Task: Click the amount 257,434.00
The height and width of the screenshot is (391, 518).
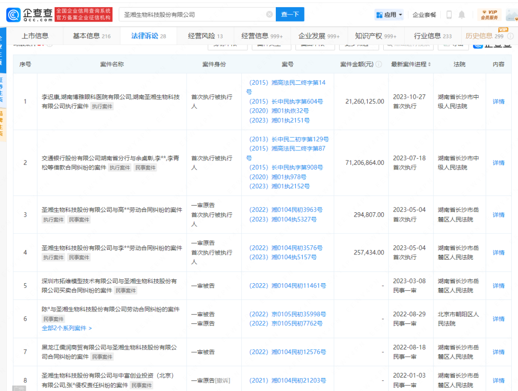Action: click(369, 253)
